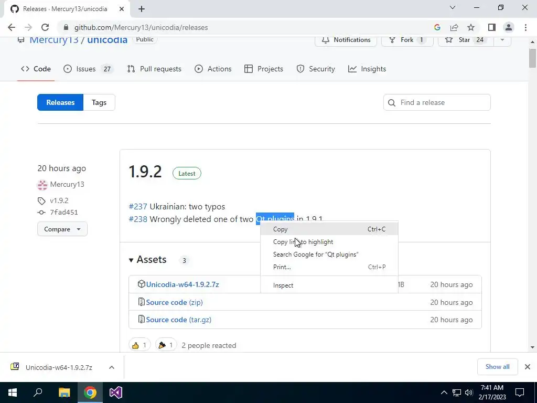The height and width of the screenshot is (403, 537).
Task: Download Unicodia-w64-1.9.2.7z asset
Action: coord(182,284)
